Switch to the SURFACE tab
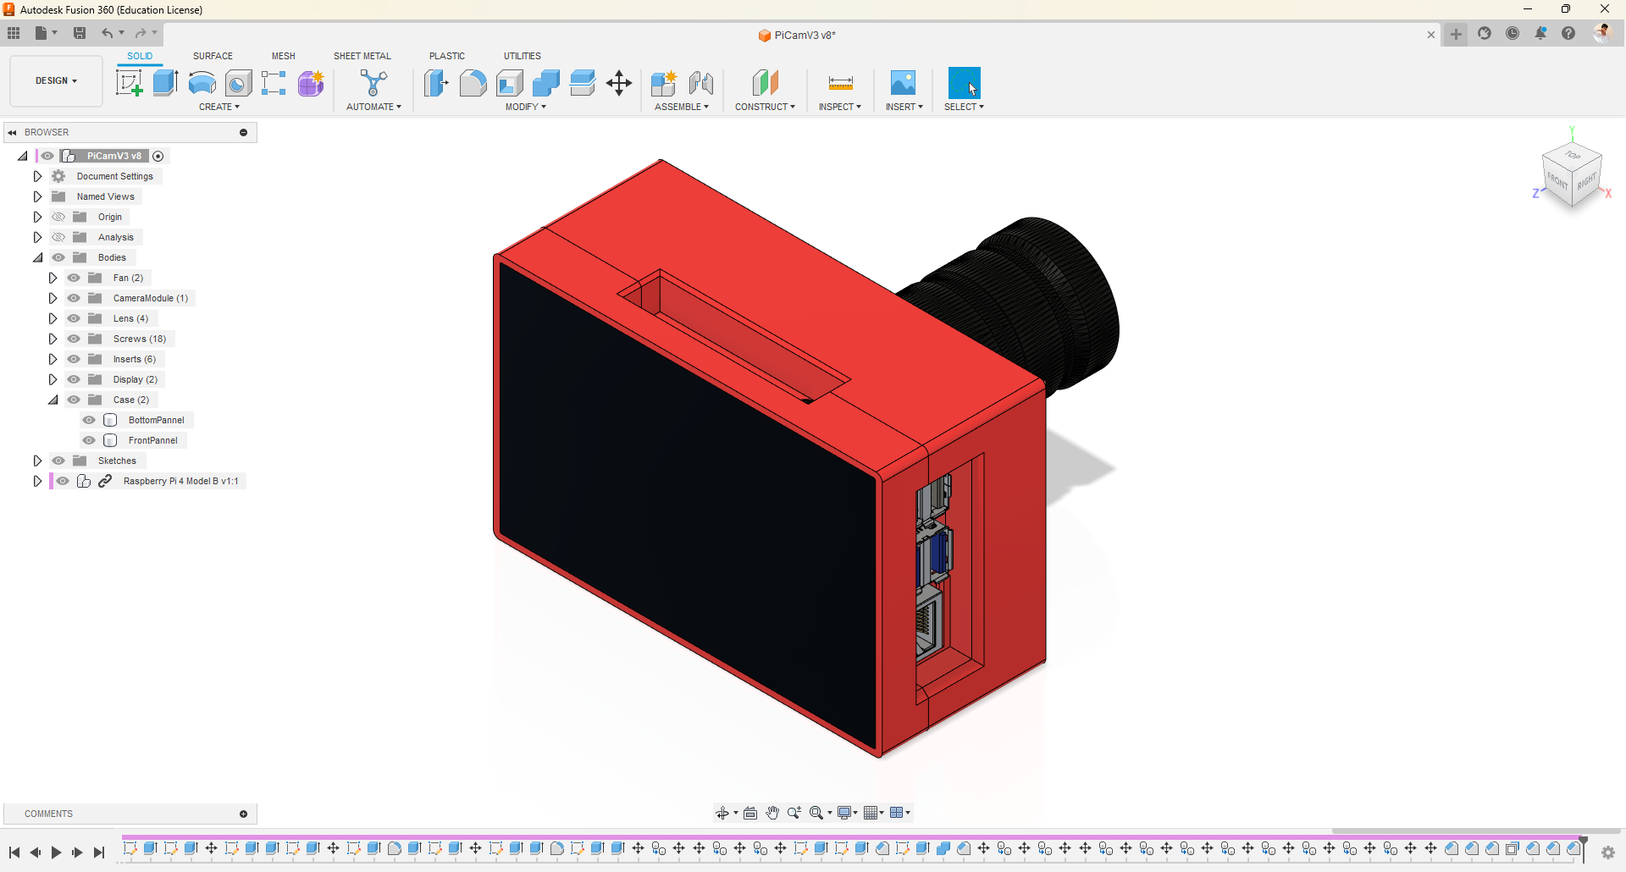Viewport: 1626px width, 872px height. 213,56
